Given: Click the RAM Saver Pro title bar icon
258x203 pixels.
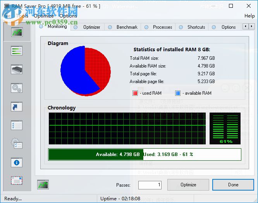Looking at the screenshot, I should (x=7, y=6).
